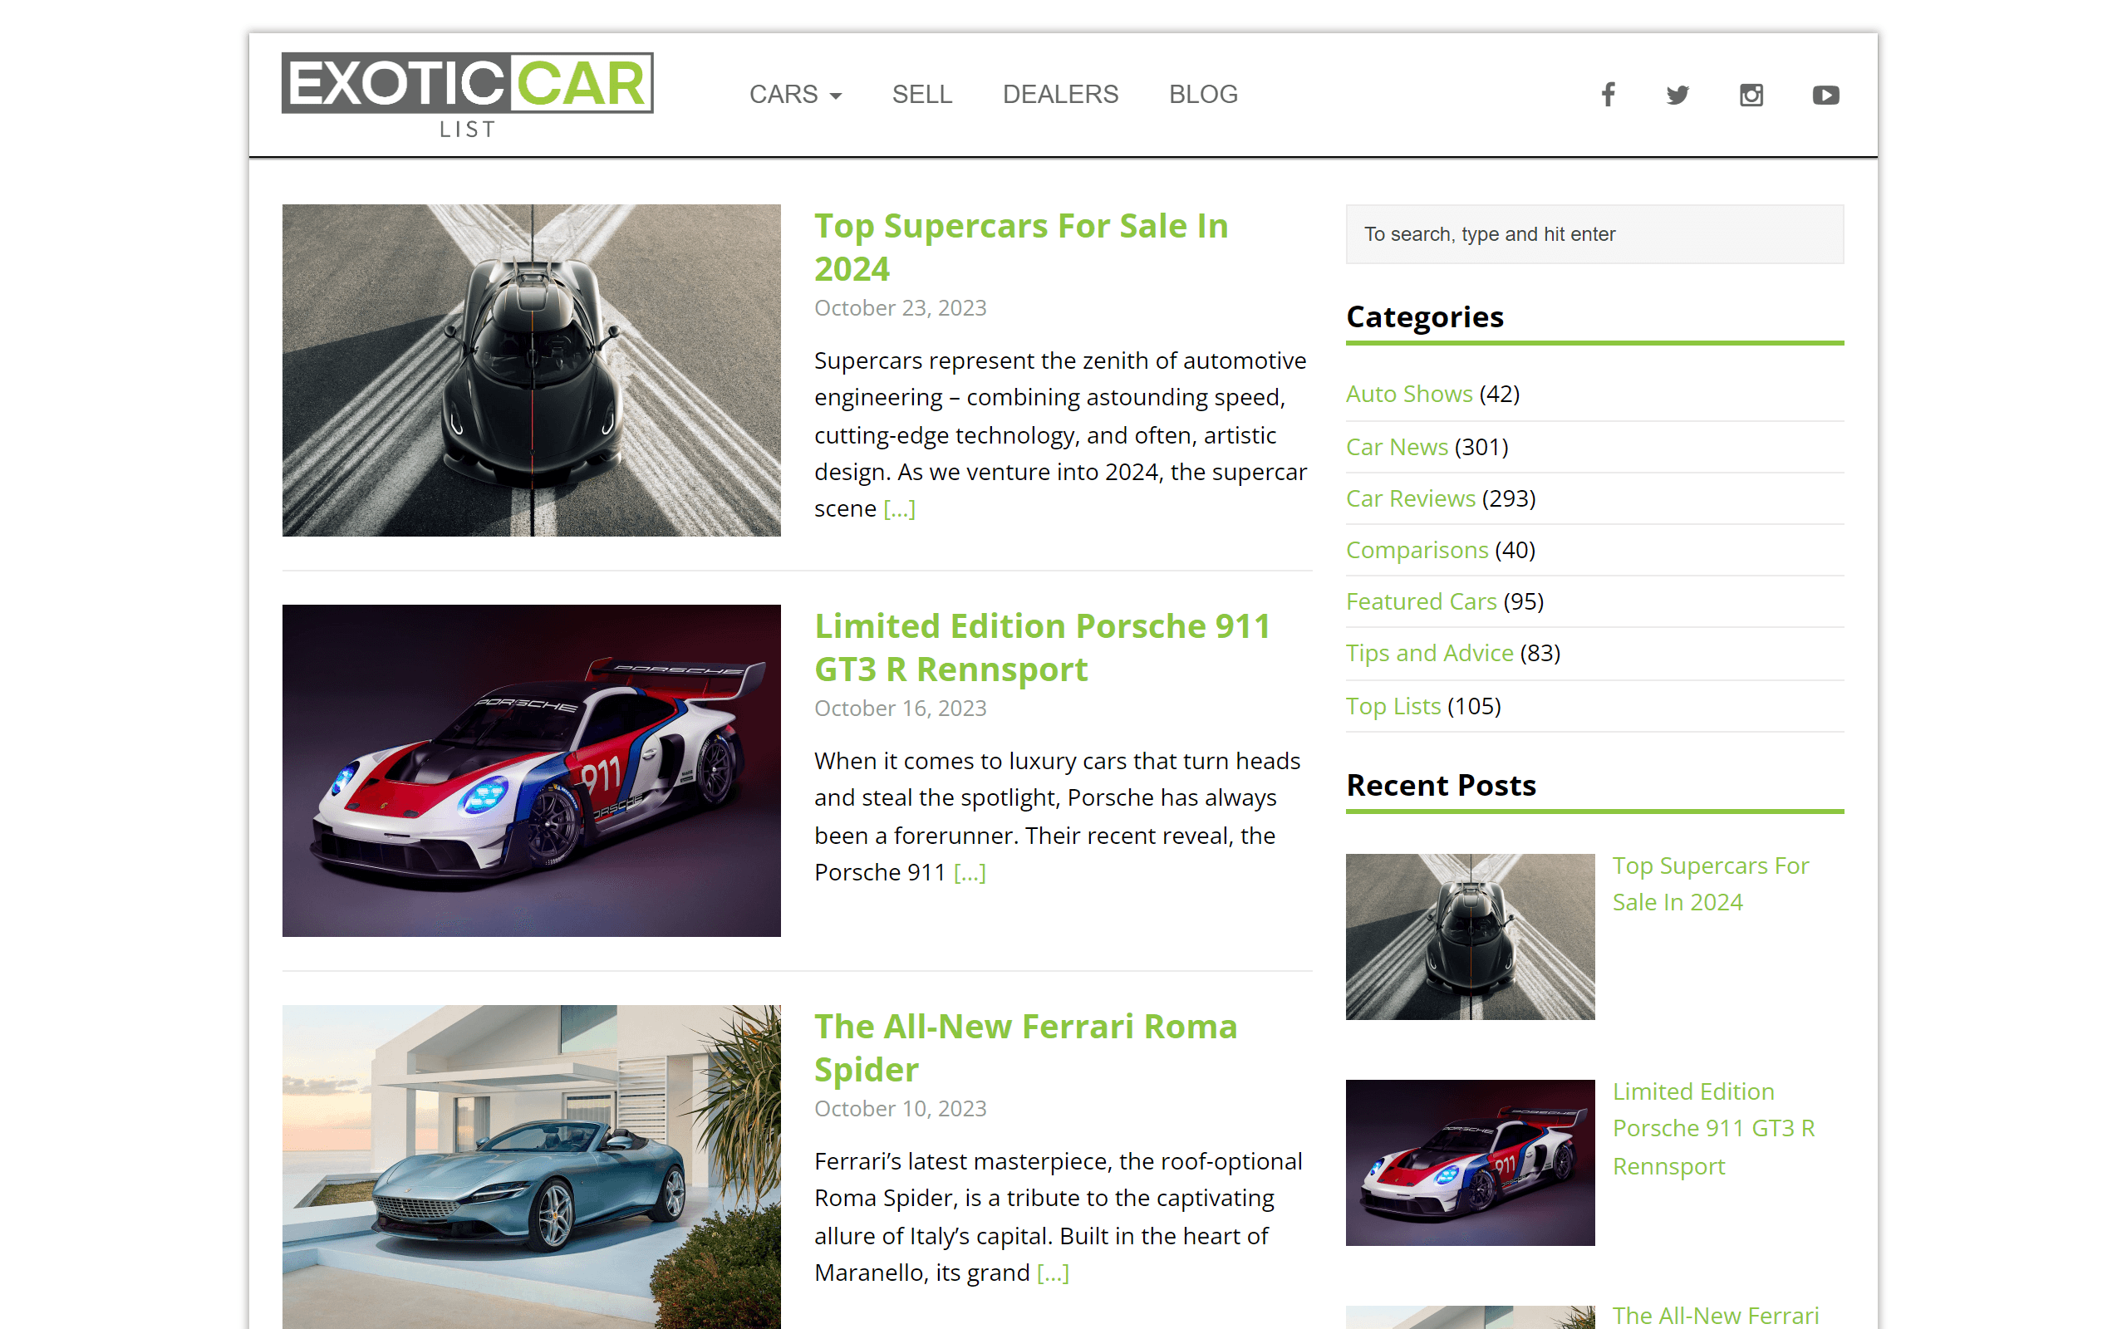Screen dimensions: 2127x1329
Task: Open the Facebook page via header icon
Action: 1608,94
